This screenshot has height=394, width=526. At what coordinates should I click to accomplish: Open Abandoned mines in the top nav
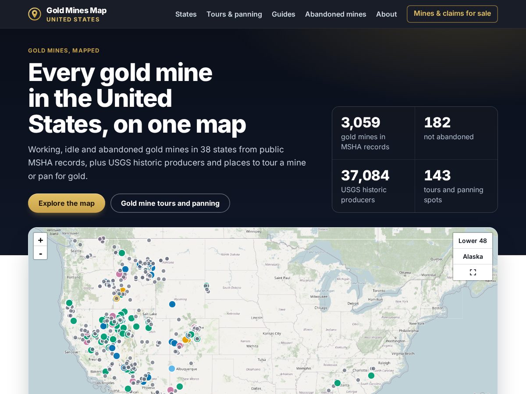336,14
